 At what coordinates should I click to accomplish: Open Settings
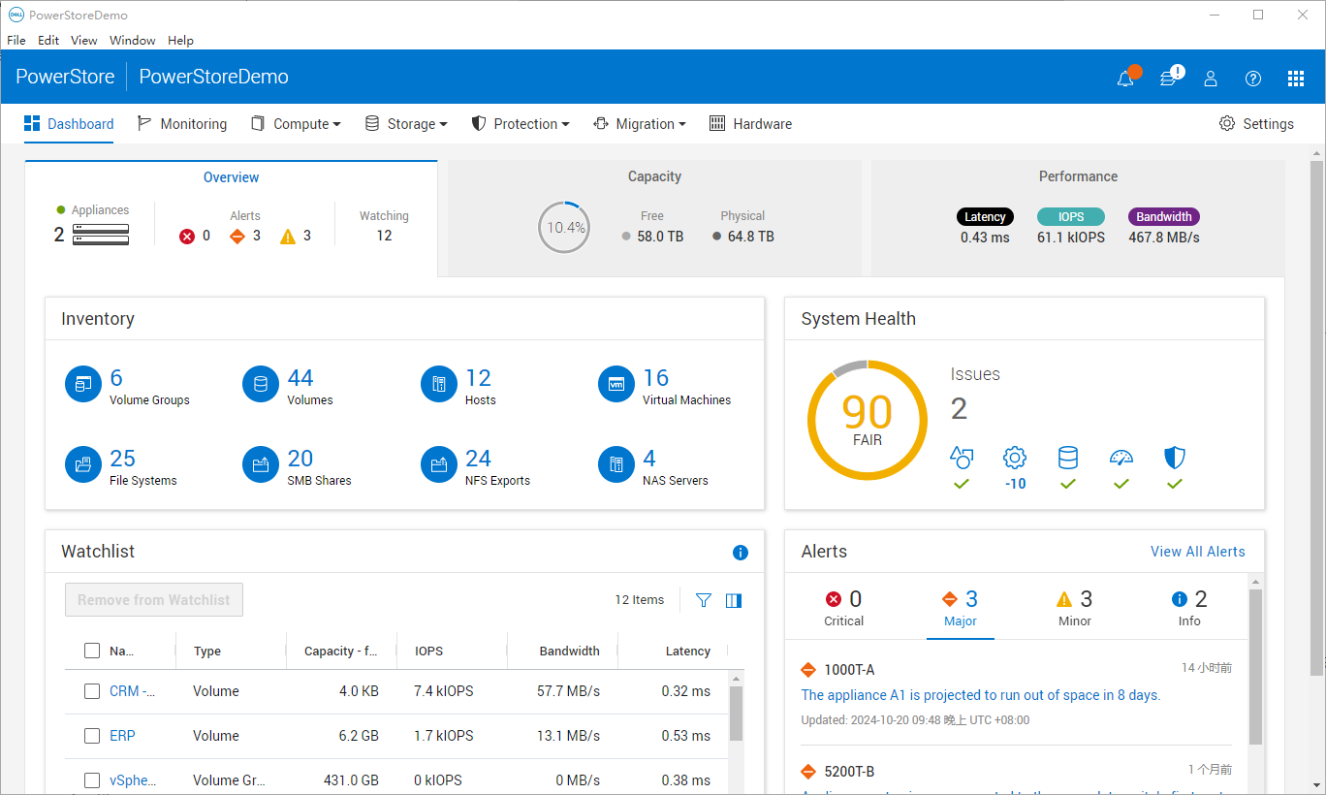(1256, 124)
